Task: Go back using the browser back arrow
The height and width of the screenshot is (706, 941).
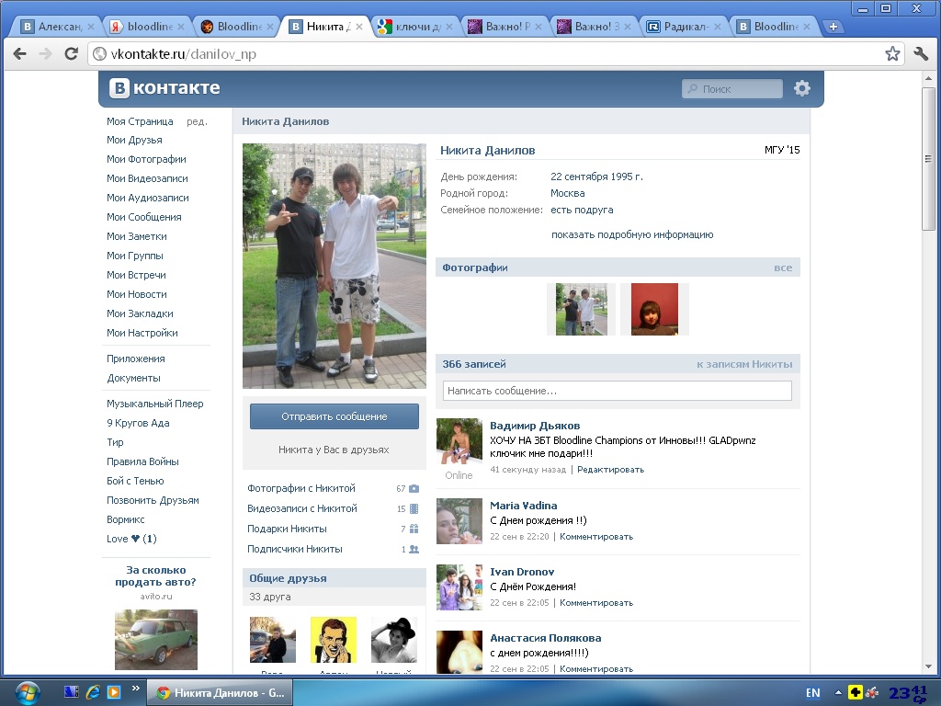Action: click(x=20, y=54)
